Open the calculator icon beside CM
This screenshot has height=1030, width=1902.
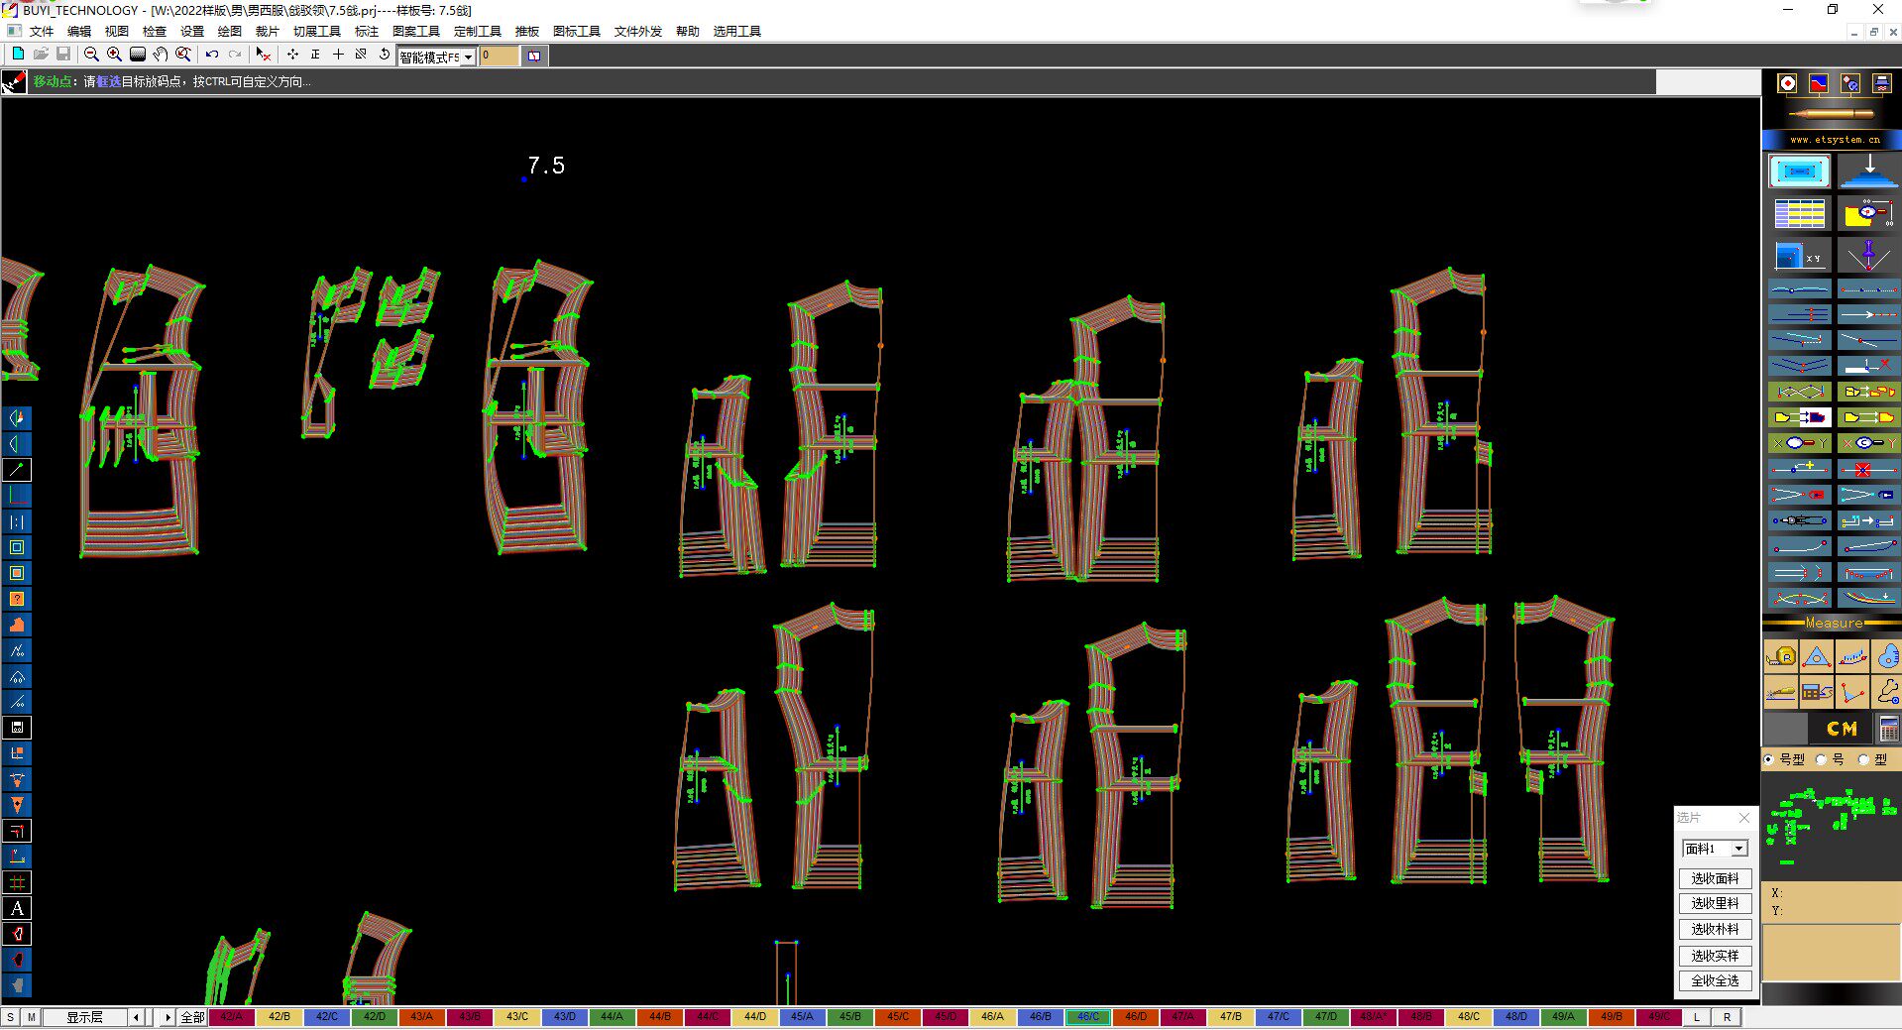coord(1889,728)
